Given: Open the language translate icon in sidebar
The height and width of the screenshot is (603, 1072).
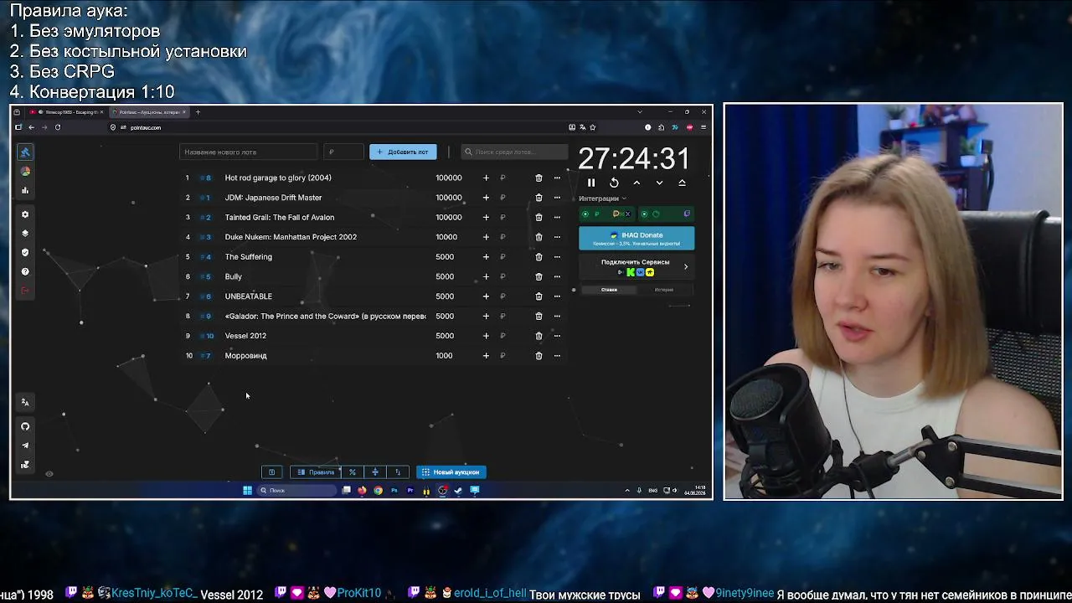Looking at the screenshot, I should [x=25, y=402].
